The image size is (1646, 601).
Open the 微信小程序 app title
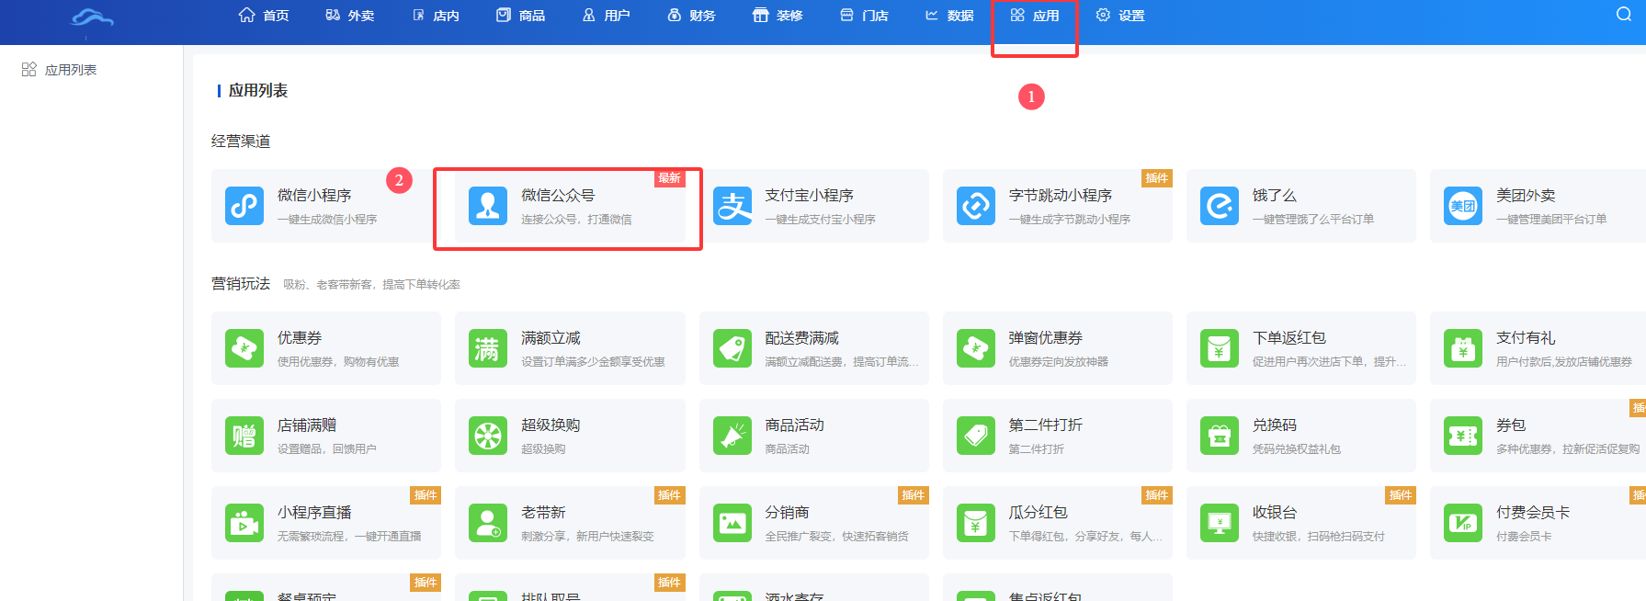pyautogui.click(x=314, y=196)
